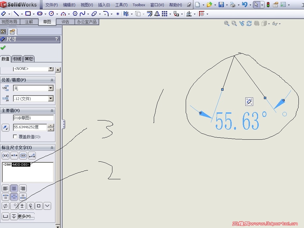Image resolution: width=304 pixels, height=228 pixels.
Task: Open the precision dropdown .12 (文件)
Action: (x=51, y=98)
